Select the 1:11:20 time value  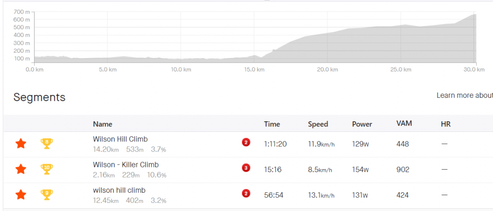[275, 144]
